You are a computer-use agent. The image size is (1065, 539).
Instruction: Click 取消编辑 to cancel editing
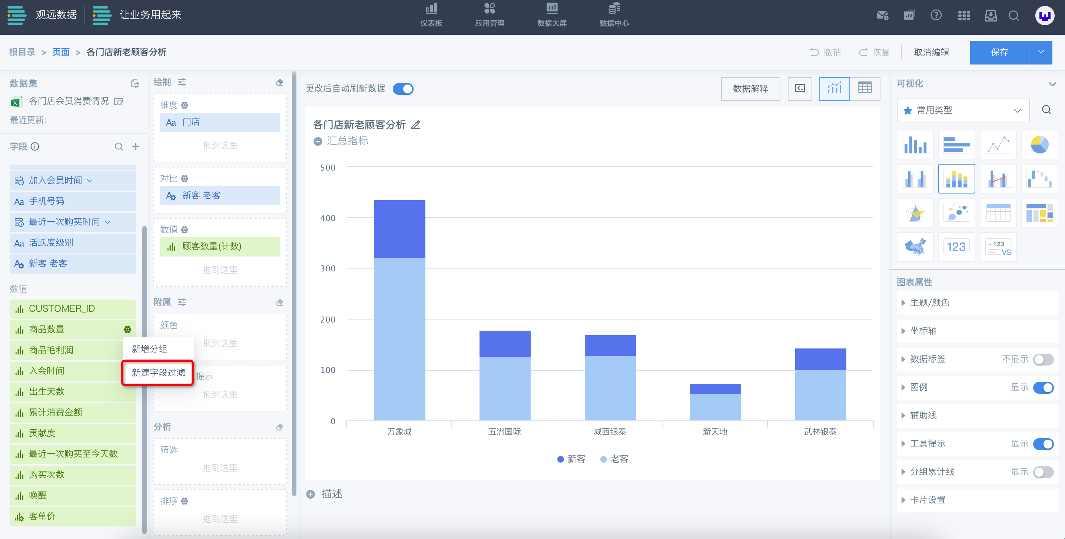click(931, 52)
